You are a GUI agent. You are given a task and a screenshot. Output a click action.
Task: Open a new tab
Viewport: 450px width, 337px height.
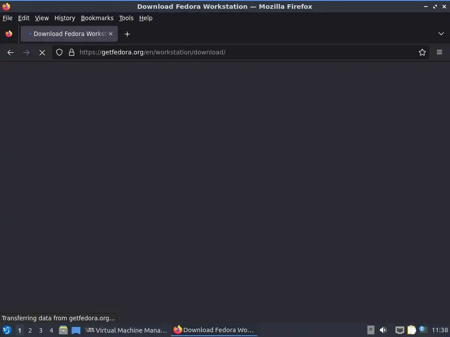click(127, 34)
